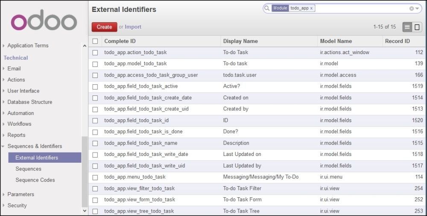Collapse the Sequences & Identifiers menu
Viewport: 427px width, 216px height.
click(x=35, y=146)
